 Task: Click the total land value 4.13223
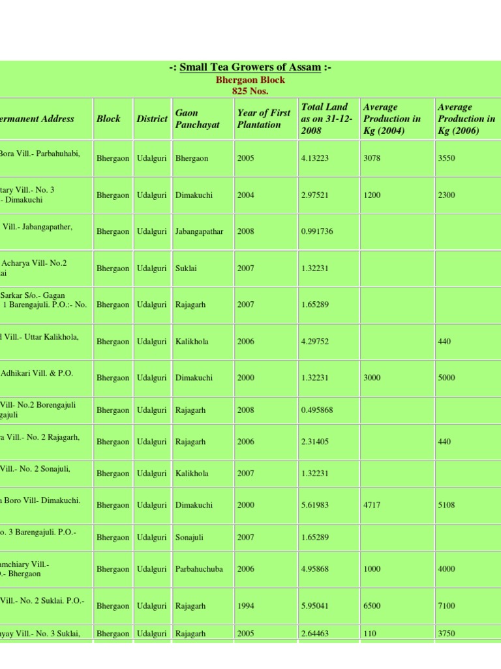(315, 158)
